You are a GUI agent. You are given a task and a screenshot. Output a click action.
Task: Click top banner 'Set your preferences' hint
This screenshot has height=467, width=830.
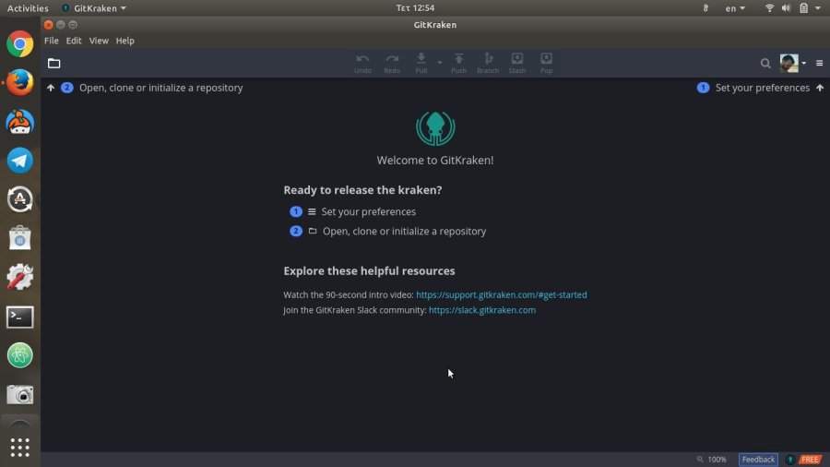point(763,88)
